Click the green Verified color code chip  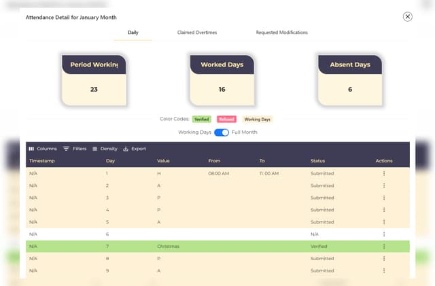[x=202, y=119]
